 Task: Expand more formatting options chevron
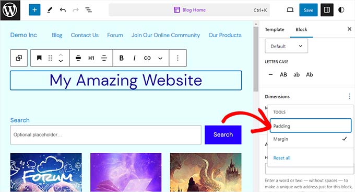tap(160, 58)
